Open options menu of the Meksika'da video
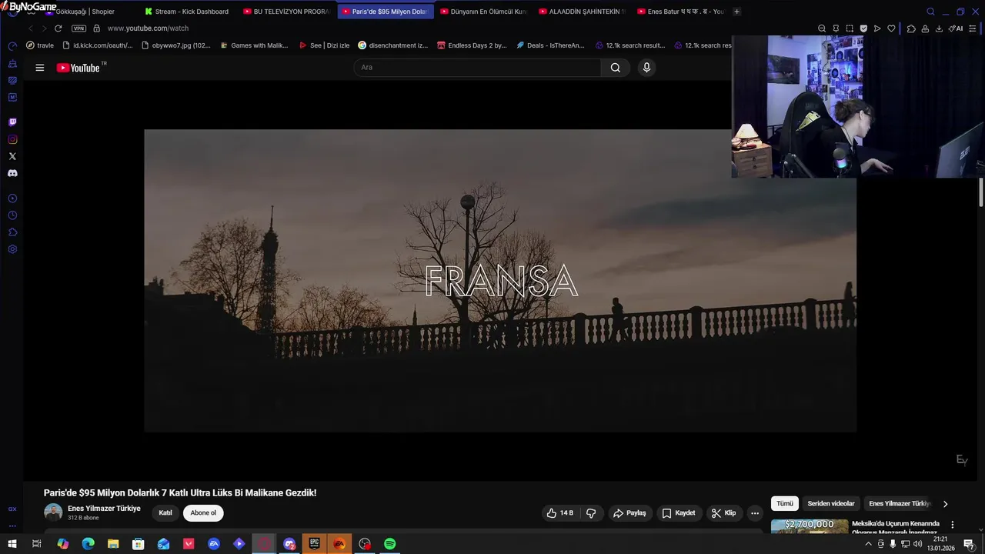Viewport: 985px width, 554px height. (x=952, y=525)
